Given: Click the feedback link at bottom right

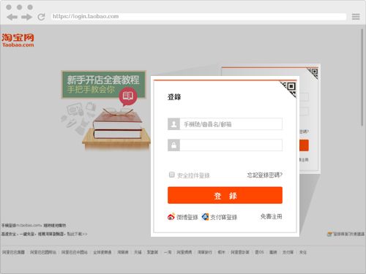Looking at the screenshot, I should tap(346, 234).
